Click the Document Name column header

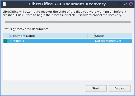click(48, 36)
